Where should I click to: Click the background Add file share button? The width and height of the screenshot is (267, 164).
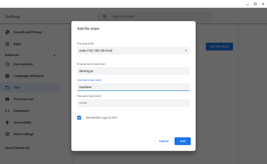tap(219, 46)
